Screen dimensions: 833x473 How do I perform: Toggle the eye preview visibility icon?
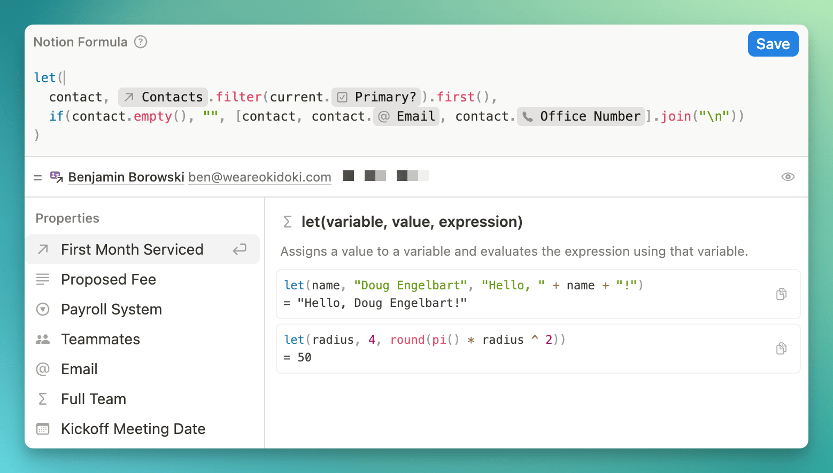pyautogui.click(x=788, y=177)
